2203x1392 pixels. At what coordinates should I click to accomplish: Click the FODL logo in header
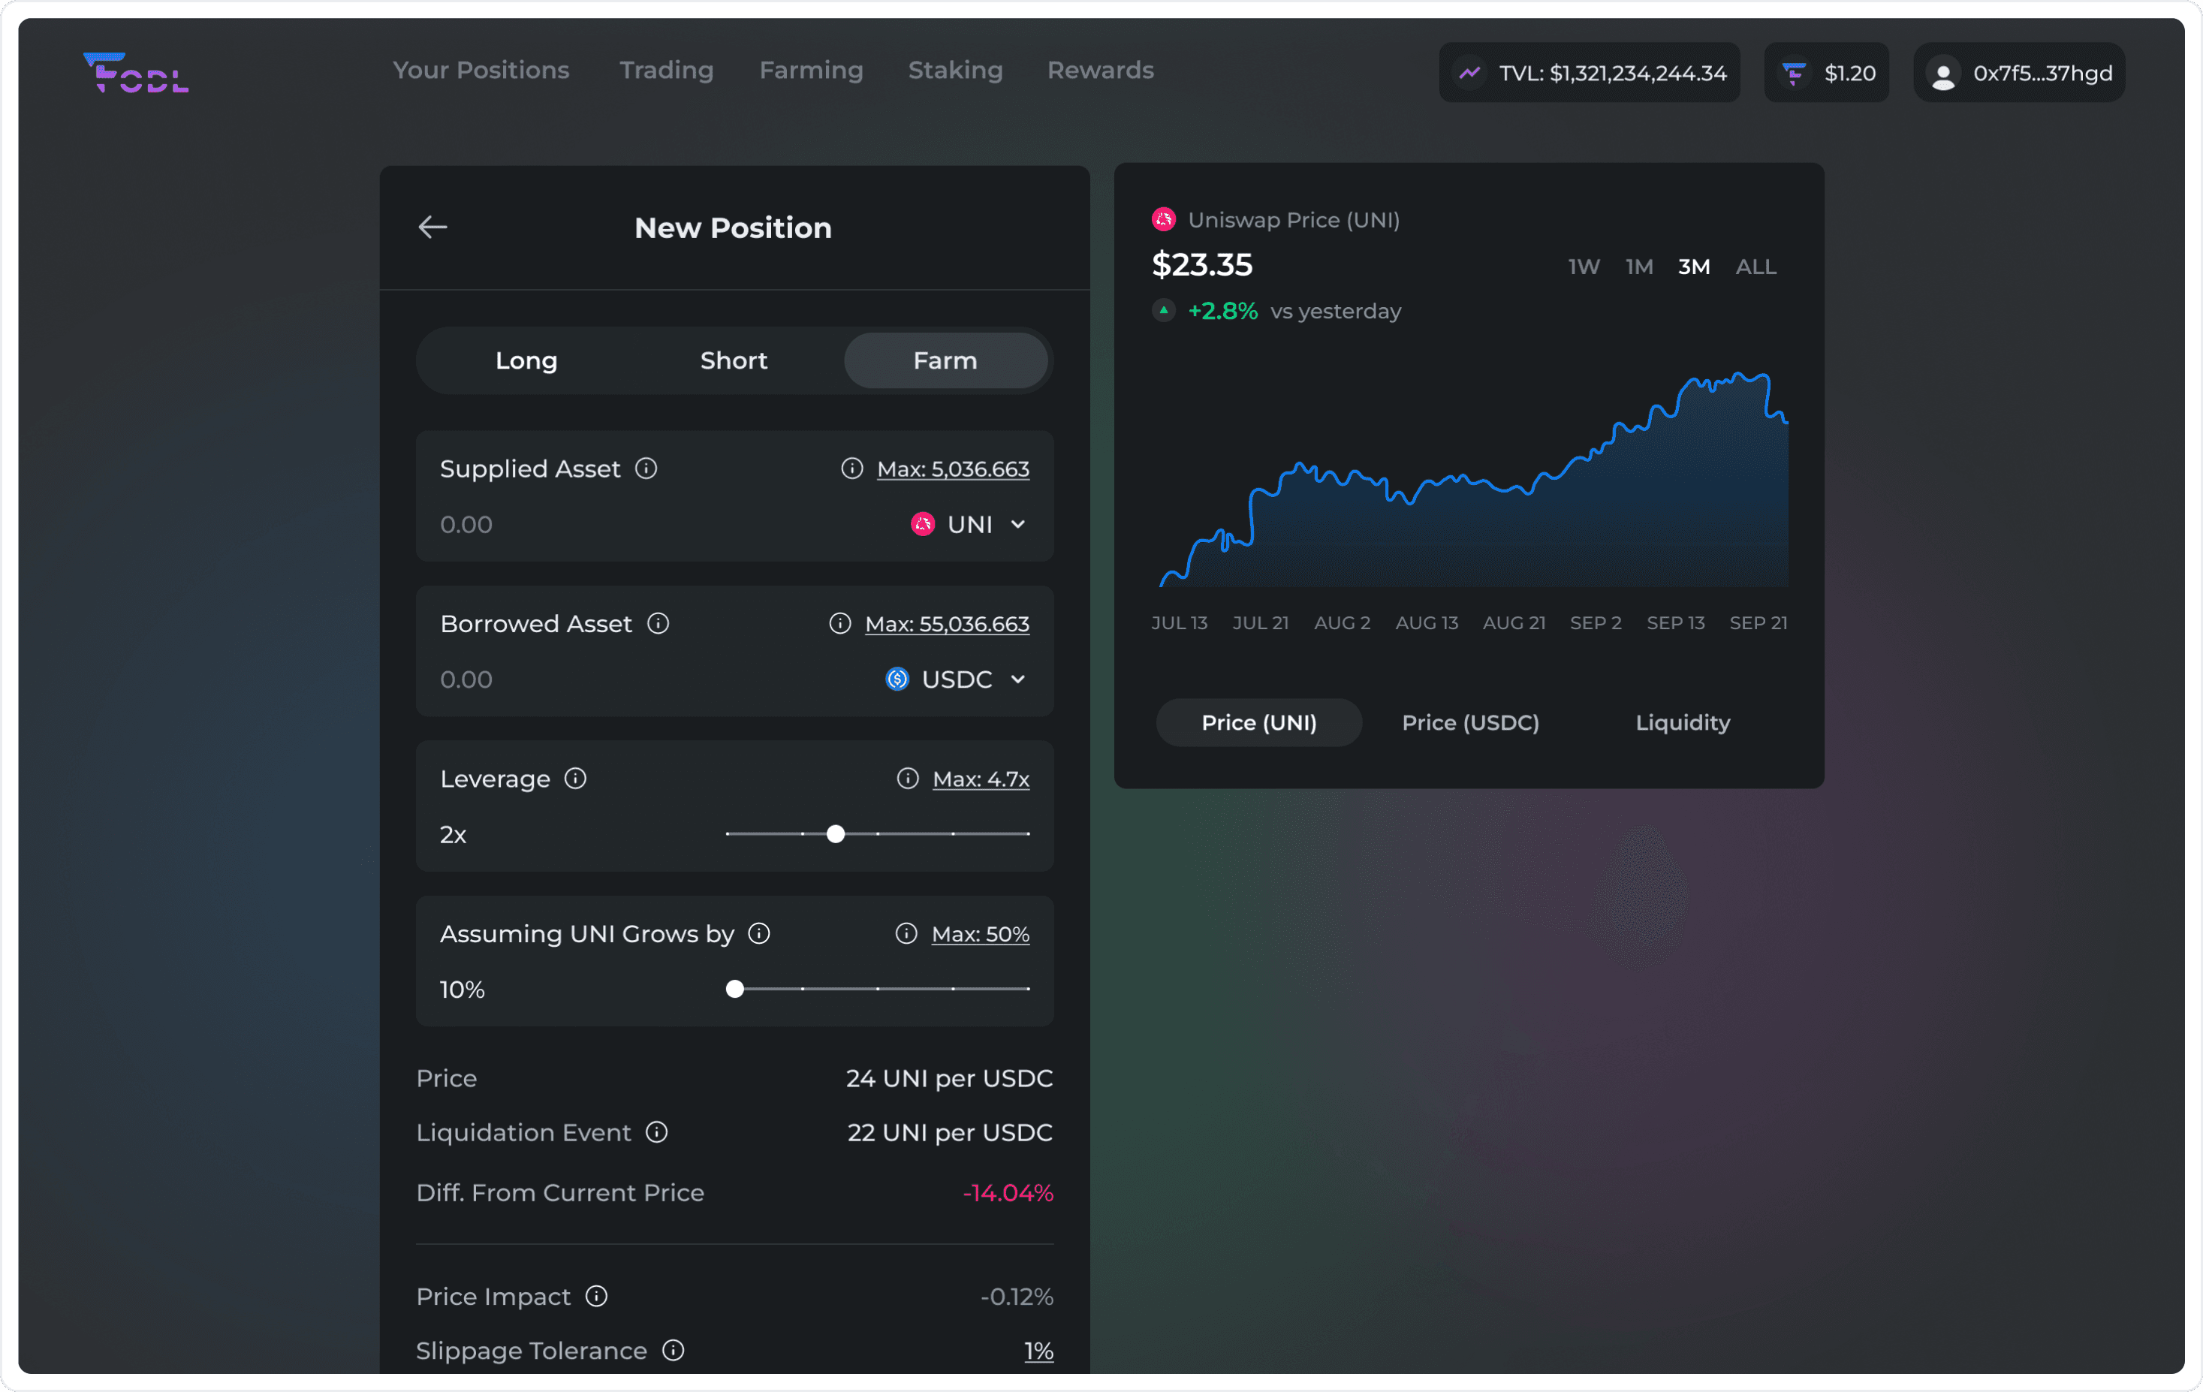click(x=137, y=72)
